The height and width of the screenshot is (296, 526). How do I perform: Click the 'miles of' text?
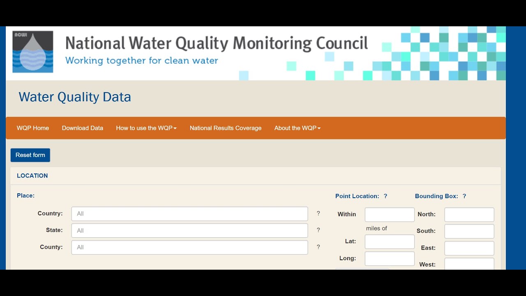click(x=376, y=228)
